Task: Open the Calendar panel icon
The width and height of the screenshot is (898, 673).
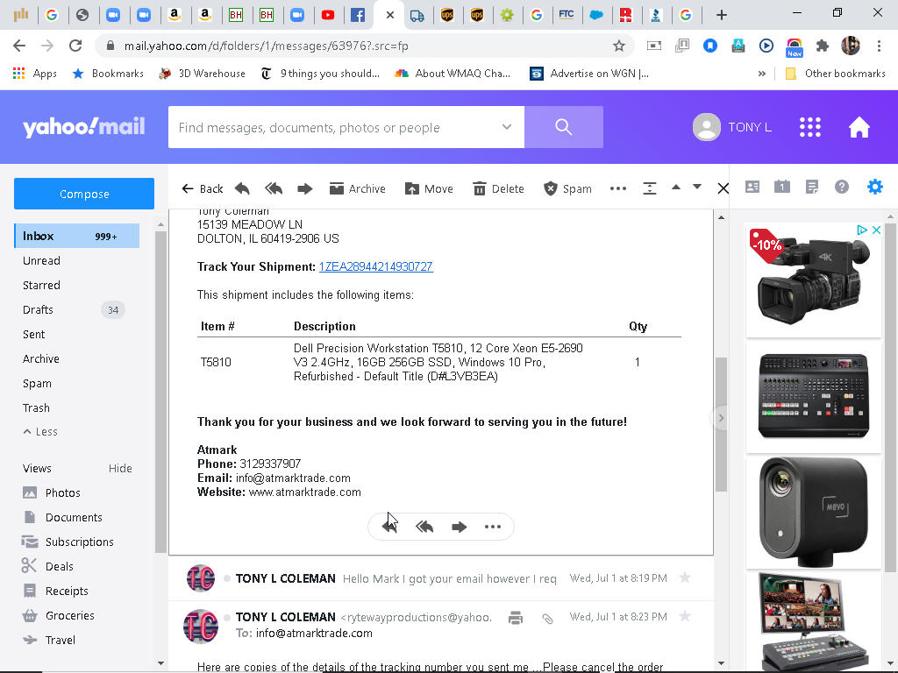Action: pos(781,187)
